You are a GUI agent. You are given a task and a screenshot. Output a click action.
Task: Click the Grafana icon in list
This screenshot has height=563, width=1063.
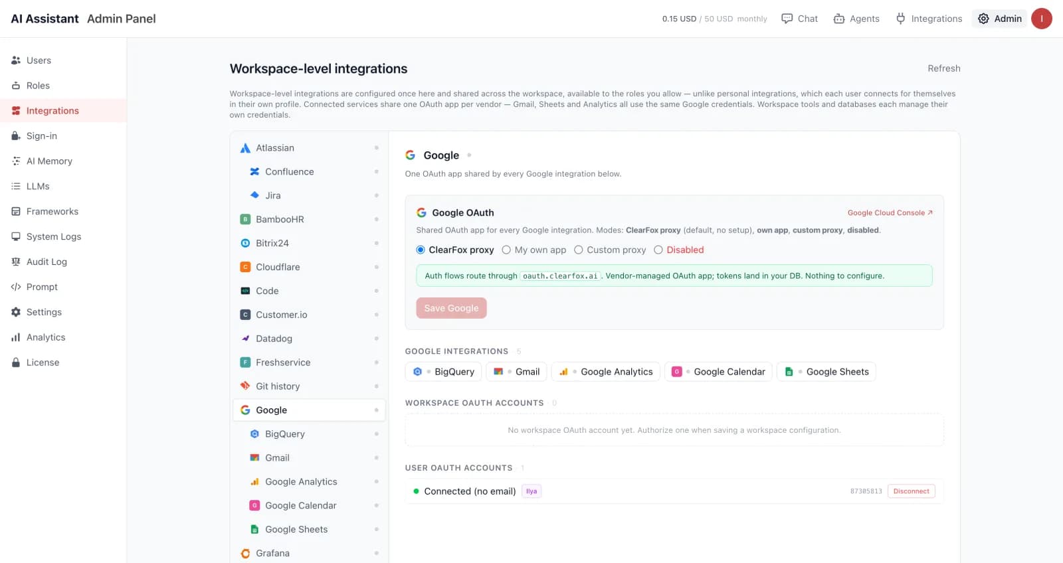coord(245,554)
